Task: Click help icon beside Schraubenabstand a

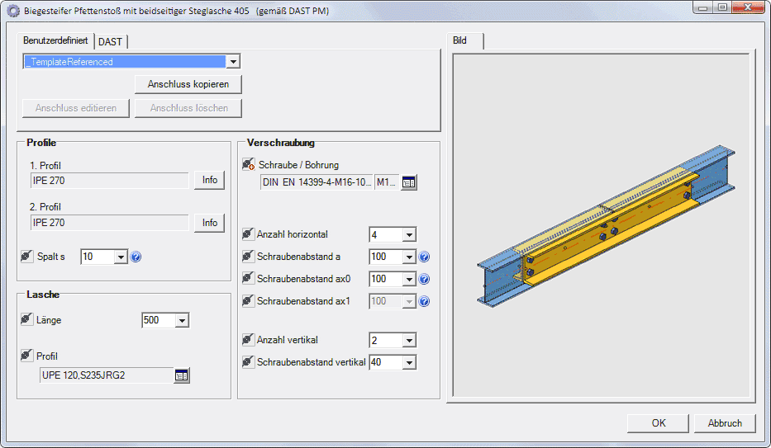Action: (x=424, y=257)
